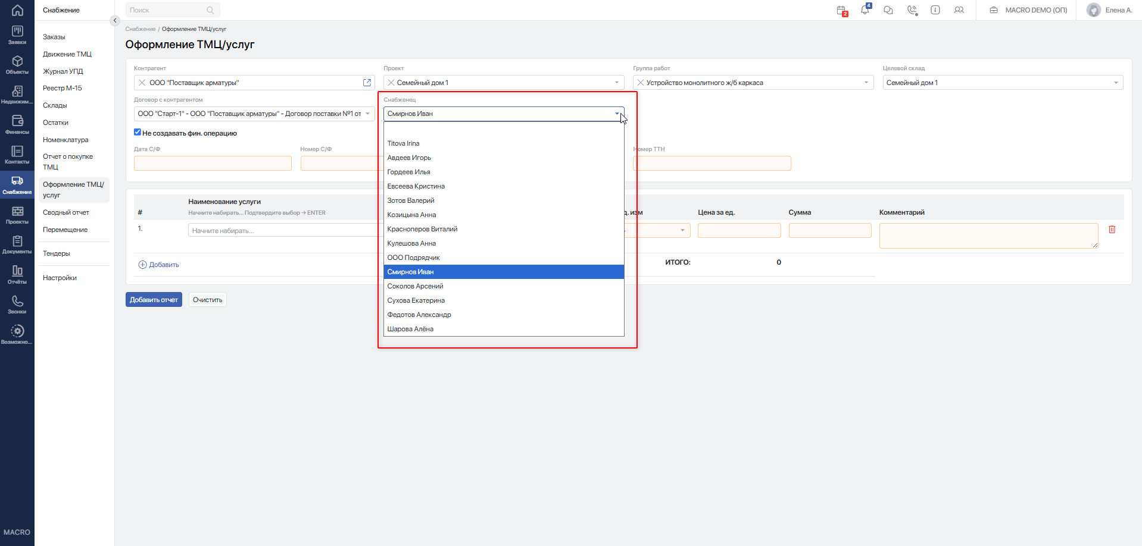Image resolution: width=1142 pixels, height=546 pixels.
Task: Open the Объекты sidebar section
Action: click(x=17, y=65)
